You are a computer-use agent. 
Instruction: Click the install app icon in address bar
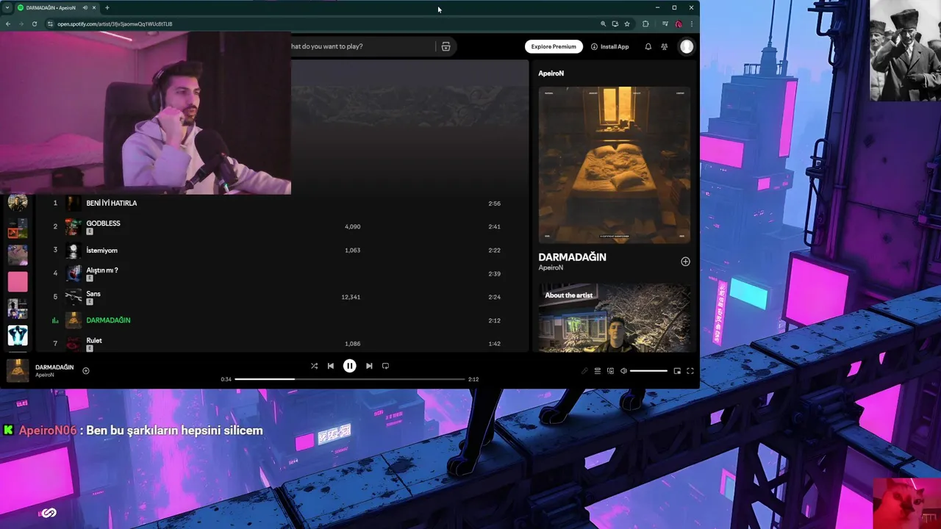[615, 24]
